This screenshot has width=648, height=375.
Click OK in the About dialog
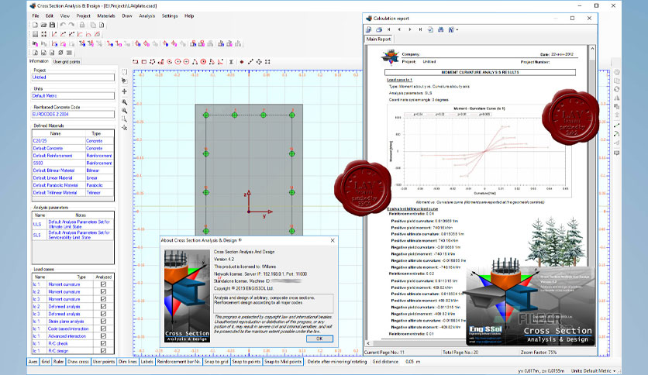click(319, 339)
